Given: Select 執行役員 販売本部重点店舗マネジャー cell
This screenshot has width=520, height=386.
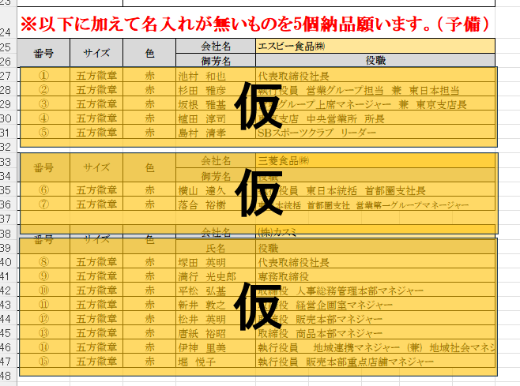Looking at the screenshot, I should (375, 362).
